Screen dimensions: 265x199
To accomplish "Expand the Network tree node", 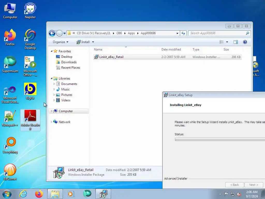I will click(x=51, y=122).
